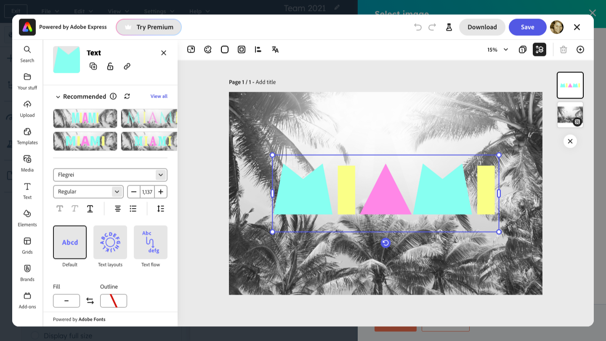Click the duplicate icon under Text heading
The image size is (606, 341).
(93, 66)
